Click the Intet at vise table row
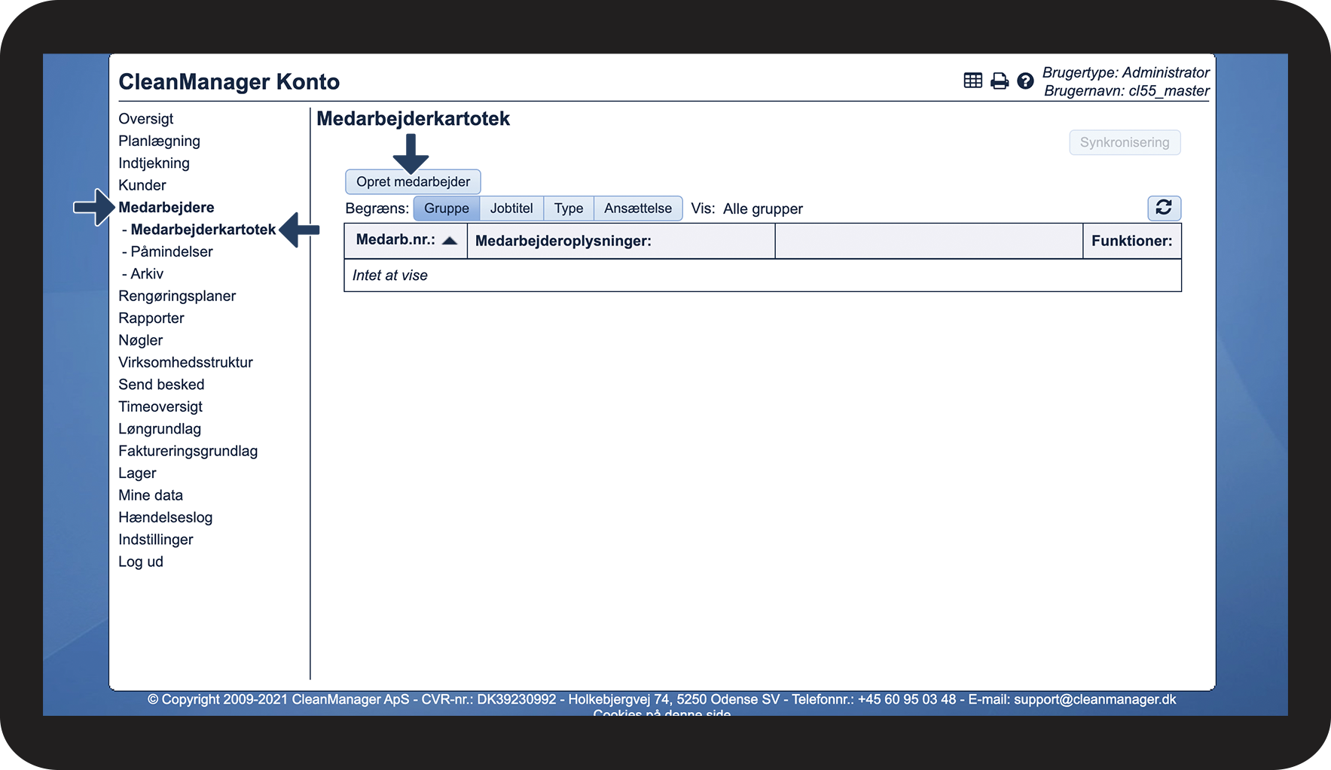 [x=762, y=275]
